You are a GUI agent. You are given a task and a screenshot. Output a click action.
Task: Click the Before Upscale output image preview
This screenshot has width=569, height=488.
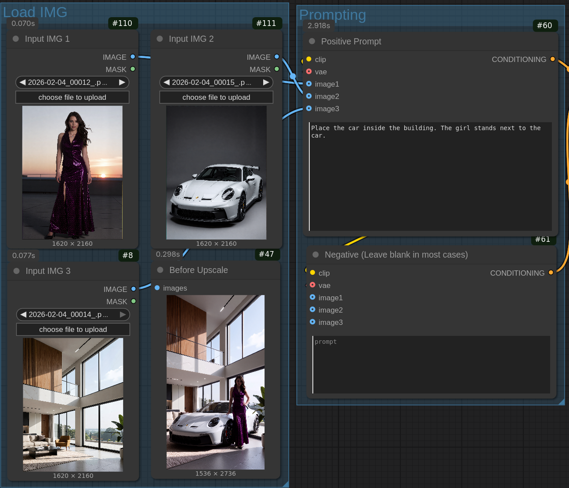pos(215,382)
